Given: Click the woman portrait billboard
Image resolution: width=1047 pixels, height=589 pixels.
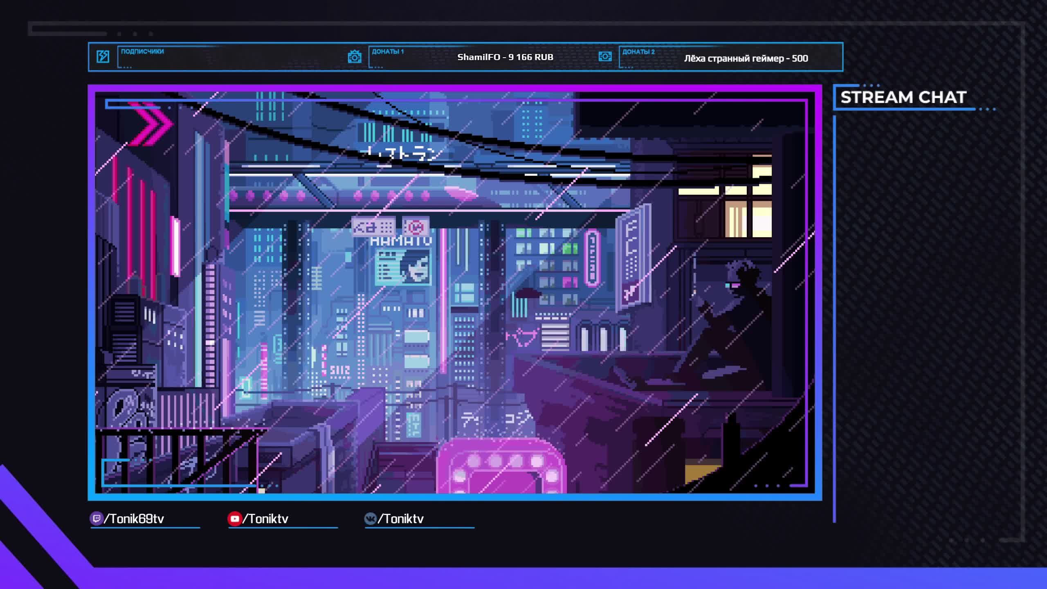Looking at the screenshot, I should [x=404, y=268].
